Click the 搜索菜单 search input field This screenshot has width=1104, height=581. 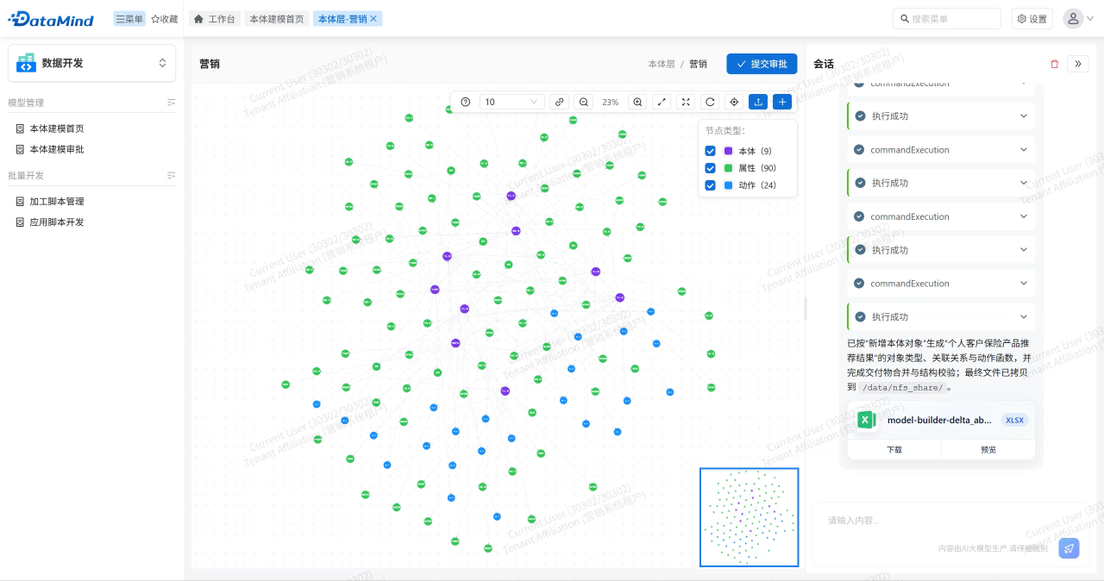pyautogui.click(x=950, y=19)
